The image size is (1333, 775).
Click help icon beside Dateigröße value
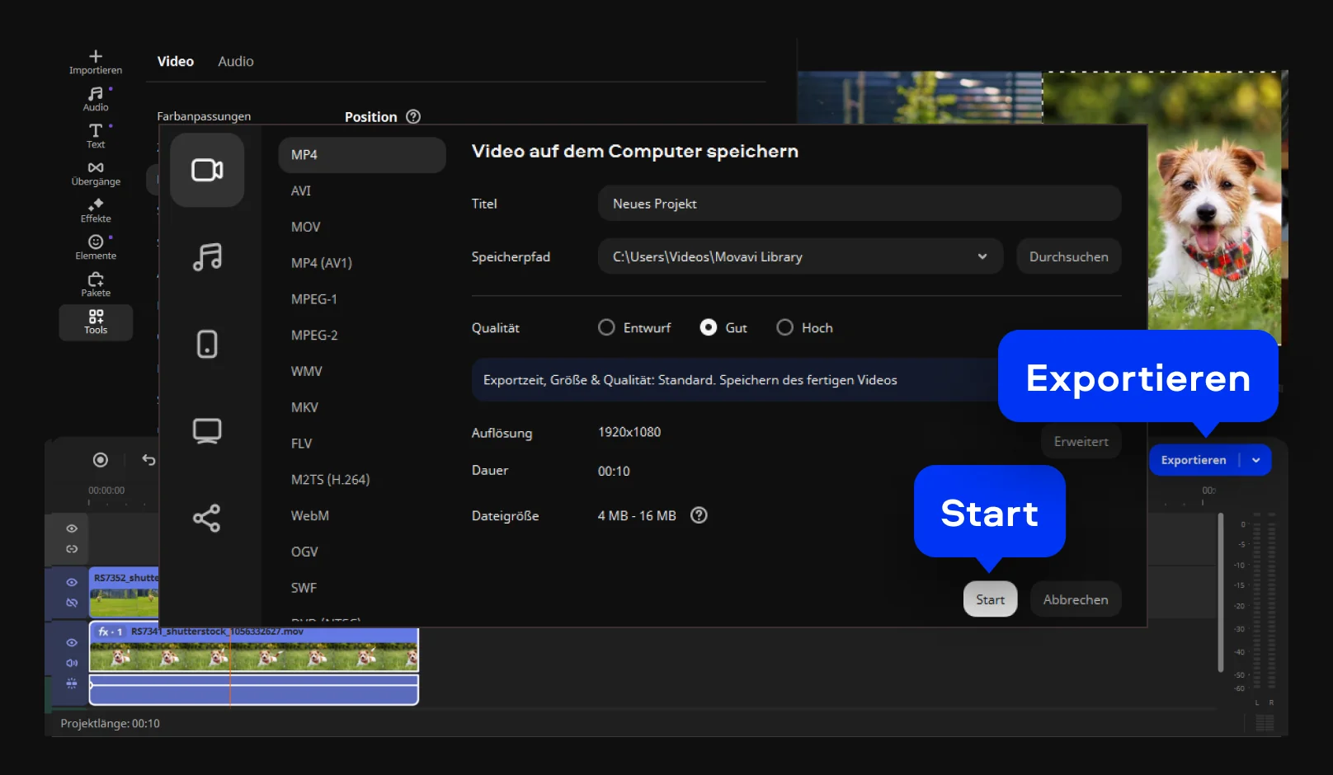(699, 515)
